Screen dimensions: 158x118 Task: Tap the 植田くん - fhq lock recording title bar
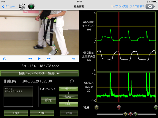(x=39, y=73)
